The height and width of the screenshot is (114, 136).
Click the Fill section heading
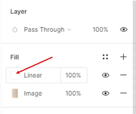pyautogui.click(x=14, y=57)
